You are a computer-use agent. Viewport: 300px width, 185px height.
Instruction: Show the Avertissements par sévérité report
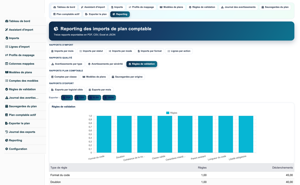tap(105, 64)
